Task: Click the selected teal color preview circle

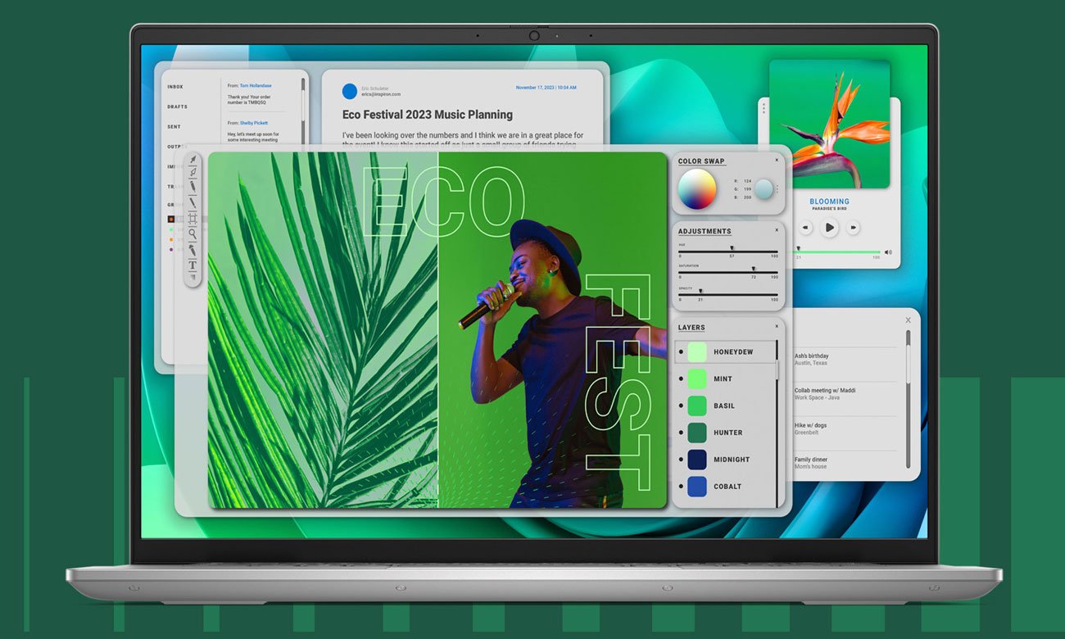Action: pyautogui.click(x=764, y=189)
